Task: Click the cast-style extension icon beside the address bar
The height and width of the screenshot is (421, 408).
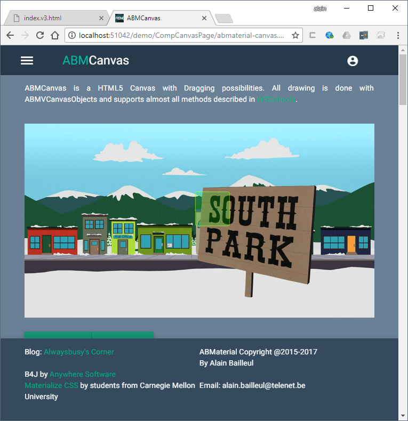Action: pyautogui.click(x=313, y=35)
